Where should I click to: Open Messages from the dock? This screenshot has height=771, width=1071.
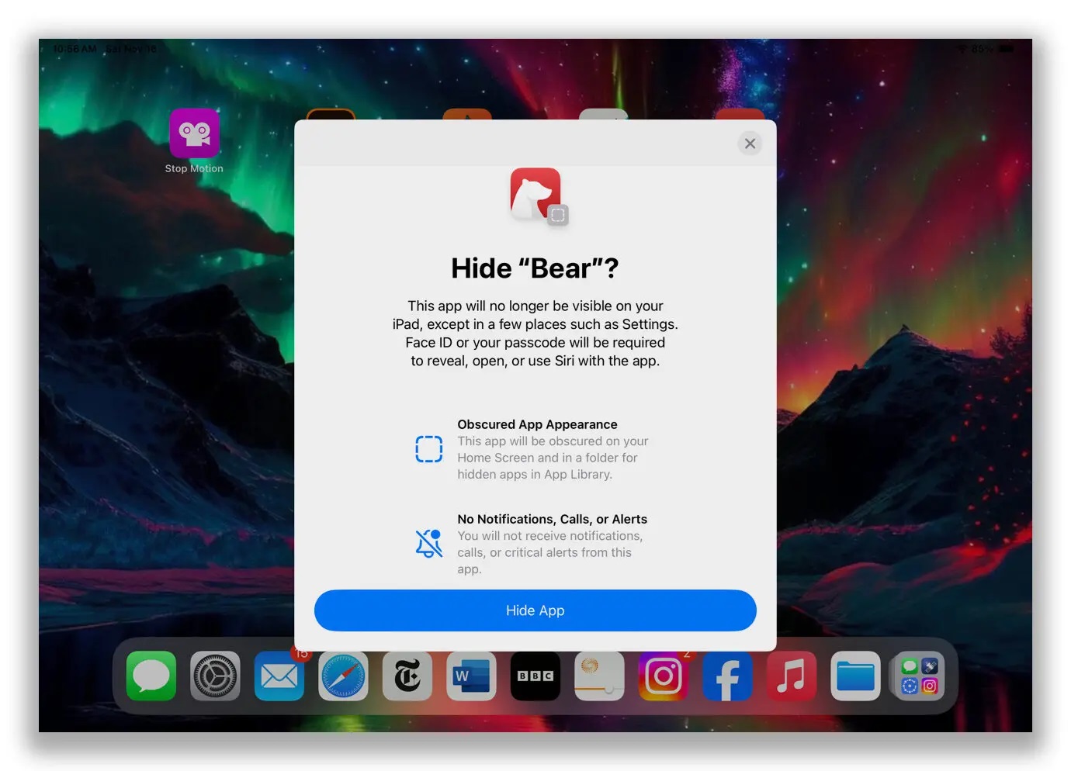(151, 676)
